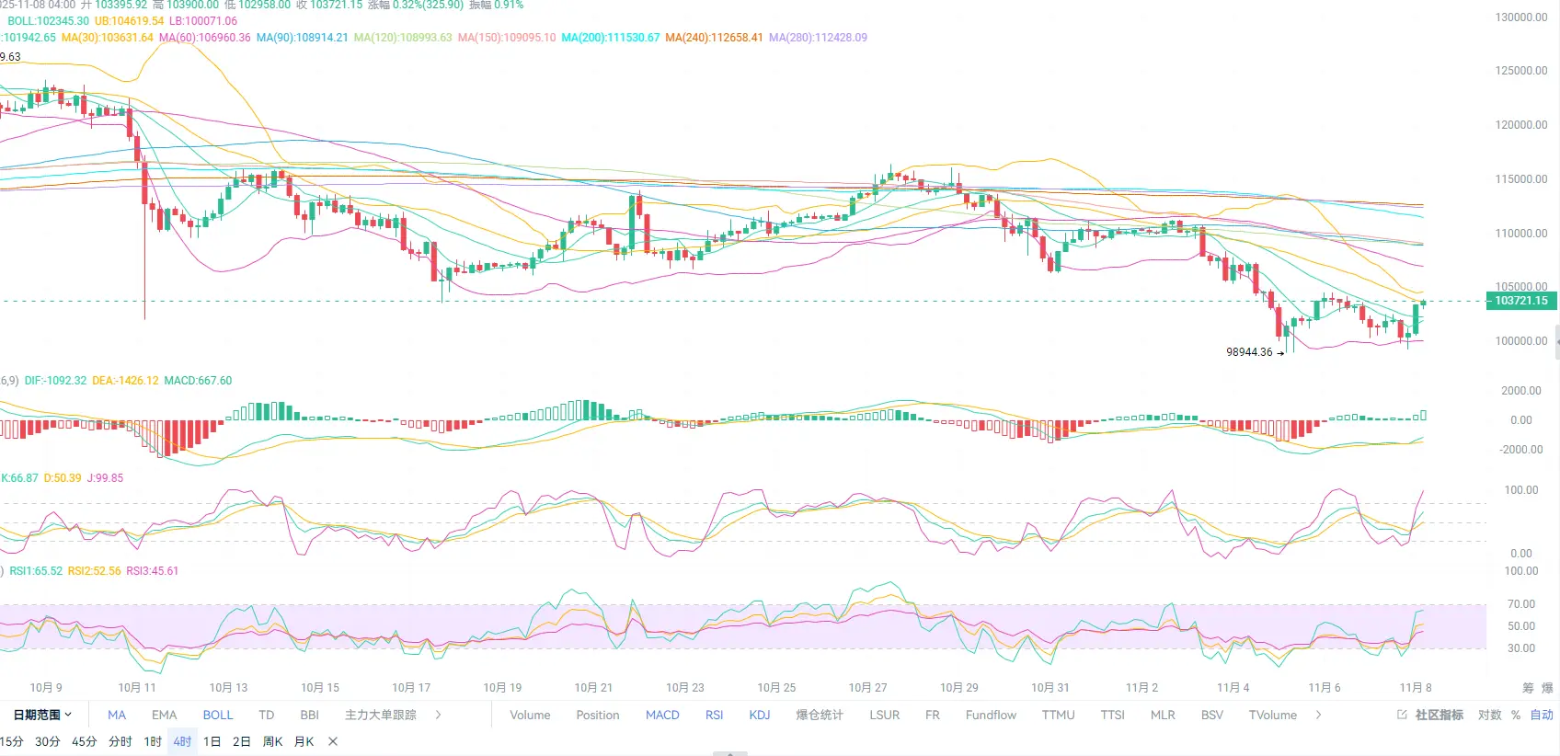Toggle the RSI sub-indicator

[715, 715]
